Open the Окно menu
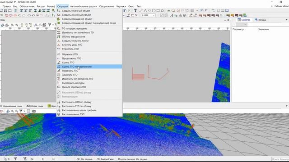This screenshot has height=162, width=289. (131, 6)
